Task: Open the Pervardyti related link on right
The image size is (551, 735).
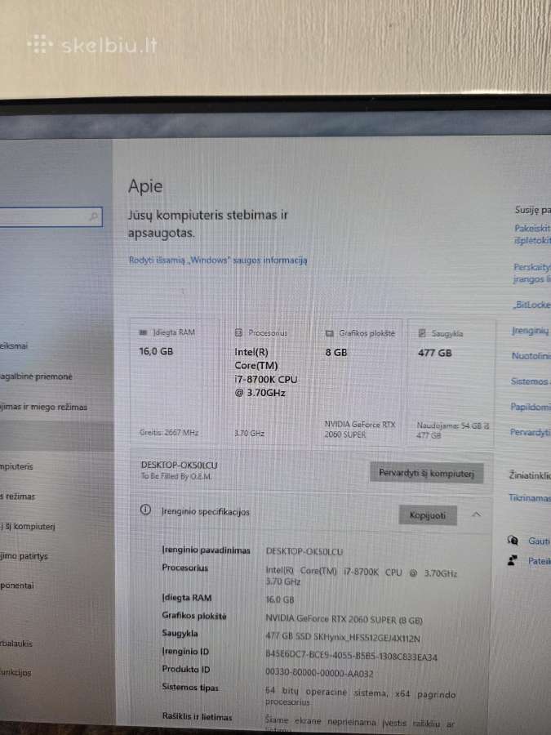Action: tap(530, 432)
